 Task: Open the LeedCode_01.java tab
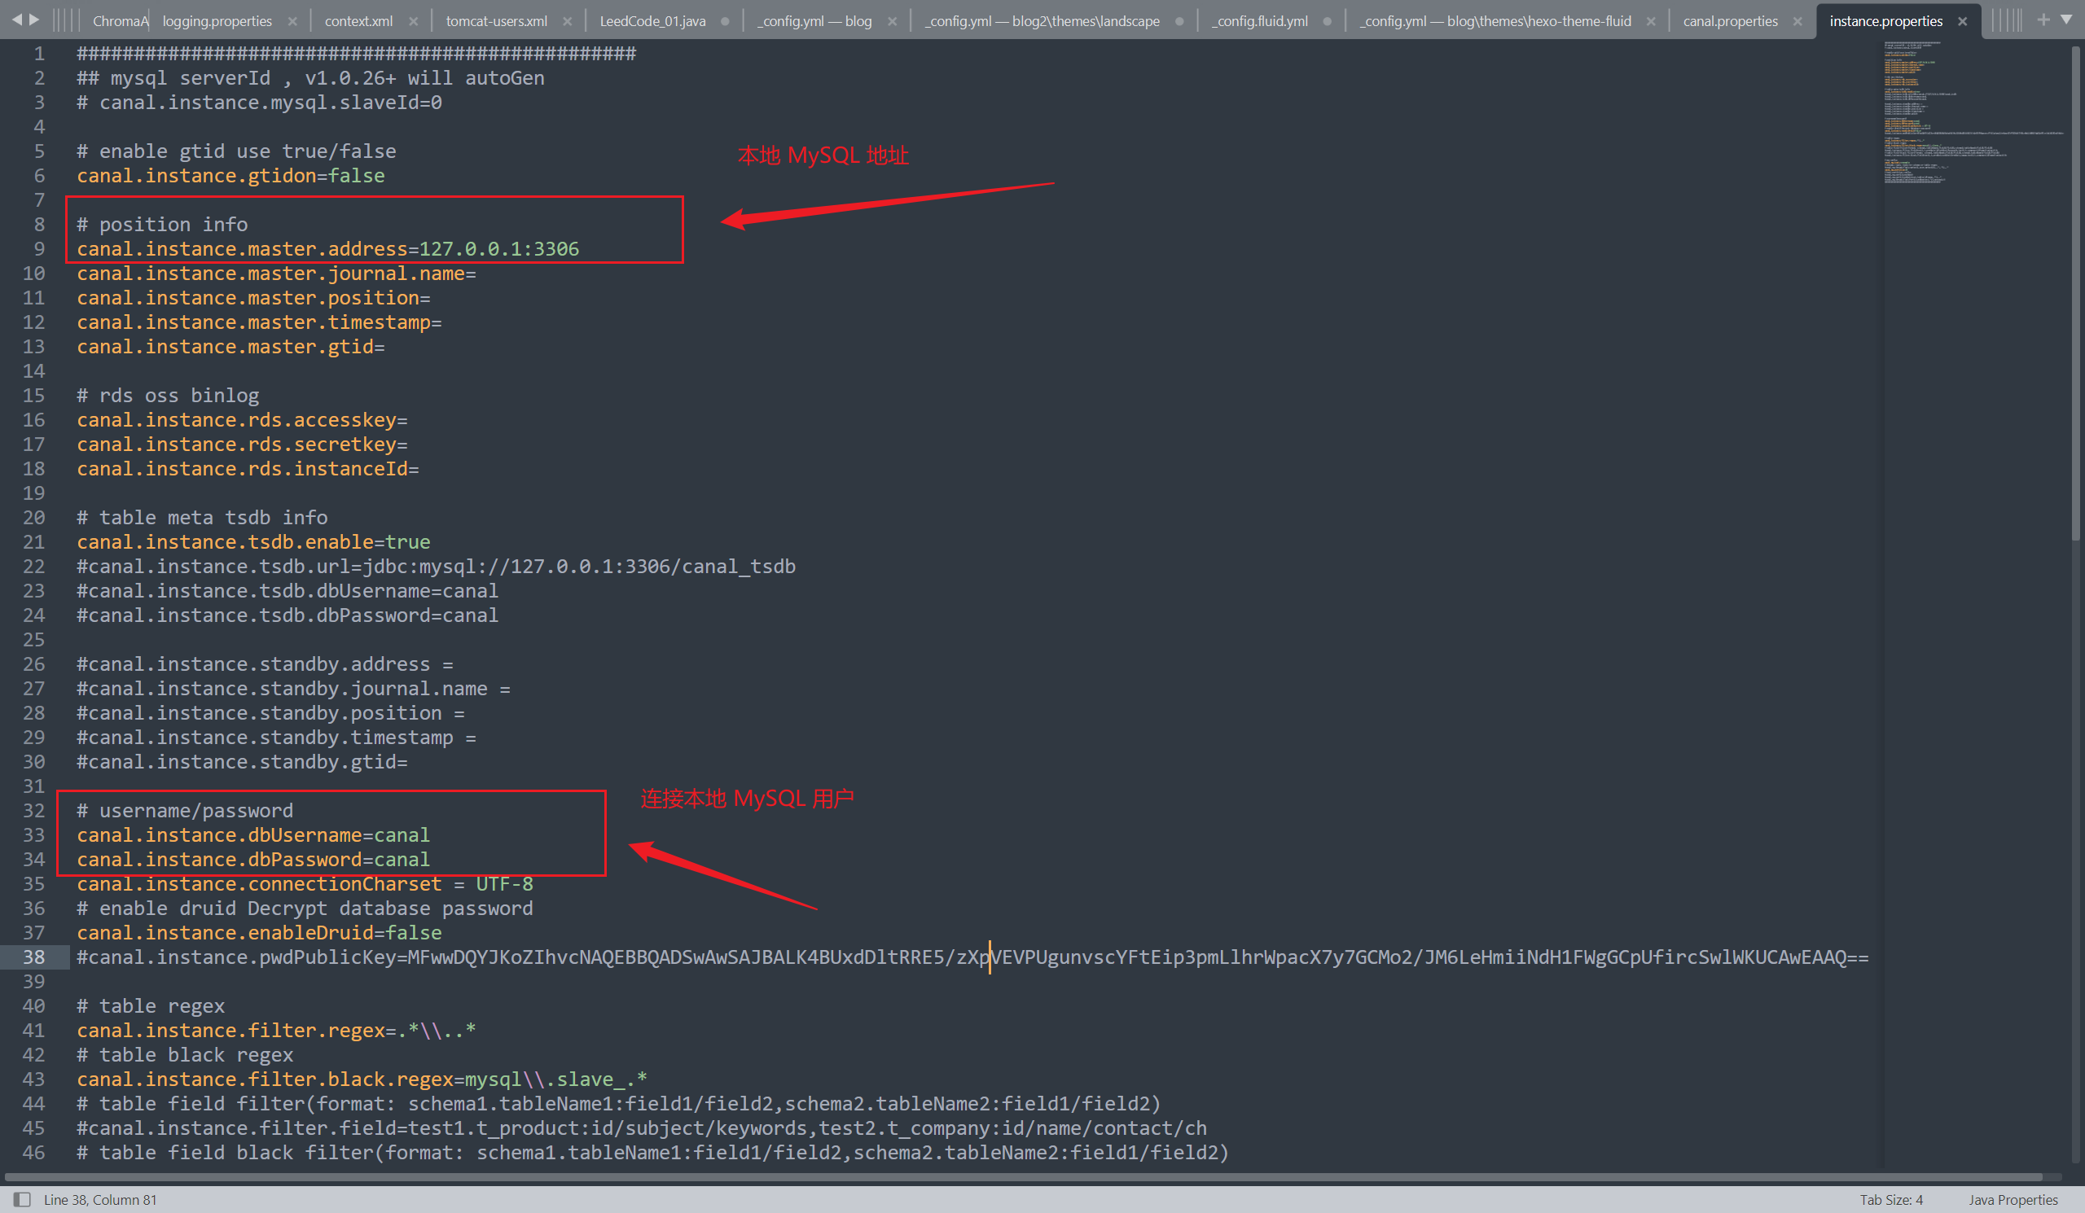click(x=653, y=21)
